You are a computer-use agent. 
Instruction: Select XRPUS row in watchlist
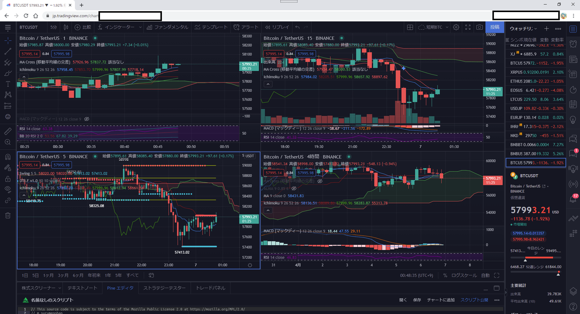(x=535, y=71)
